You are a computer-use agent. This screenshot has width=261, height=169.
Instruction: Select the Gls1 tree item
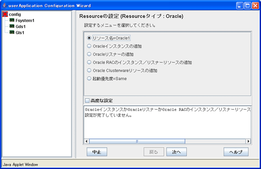[x=20, y=32]
